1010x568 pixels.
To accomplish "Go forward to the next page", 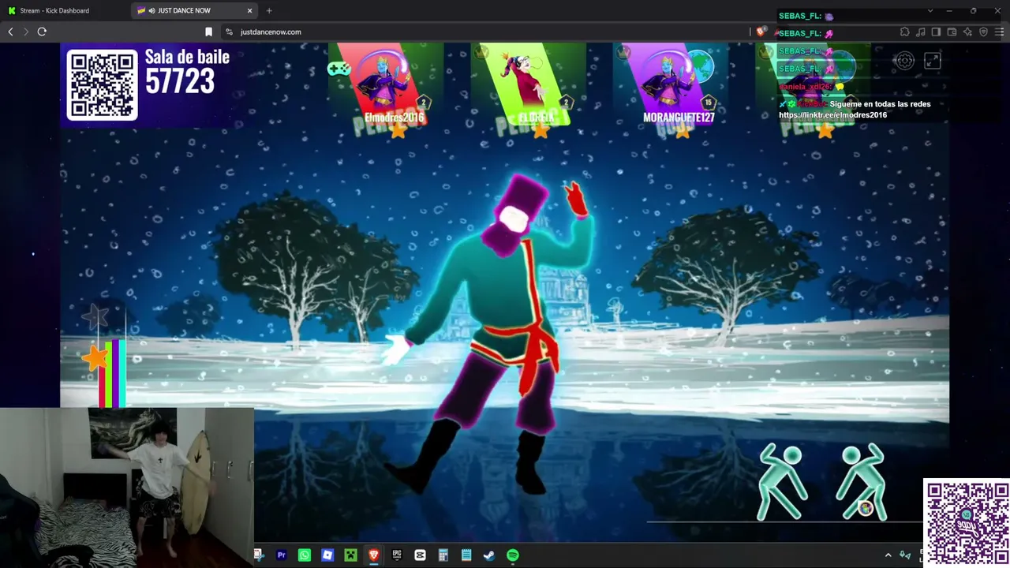I will pyautogui.click(x=25, y=32).
